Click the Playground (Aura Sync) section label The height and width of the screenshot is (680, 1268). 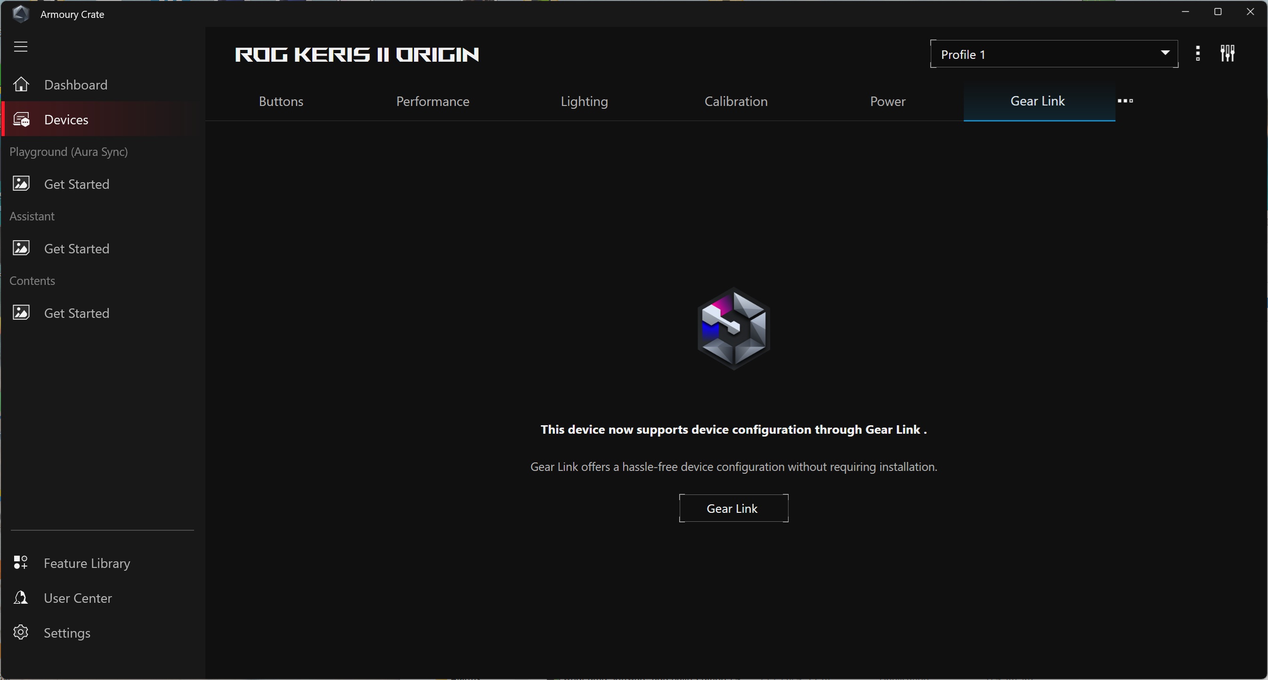pos(68,152)
